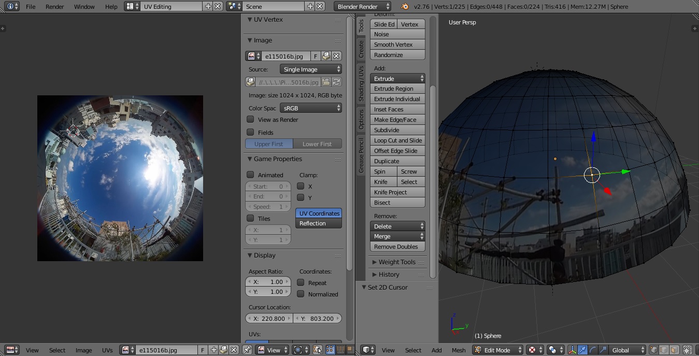Screen dimensions: 699x356
Task: Select the Knife tool
Action: point(383,182)
